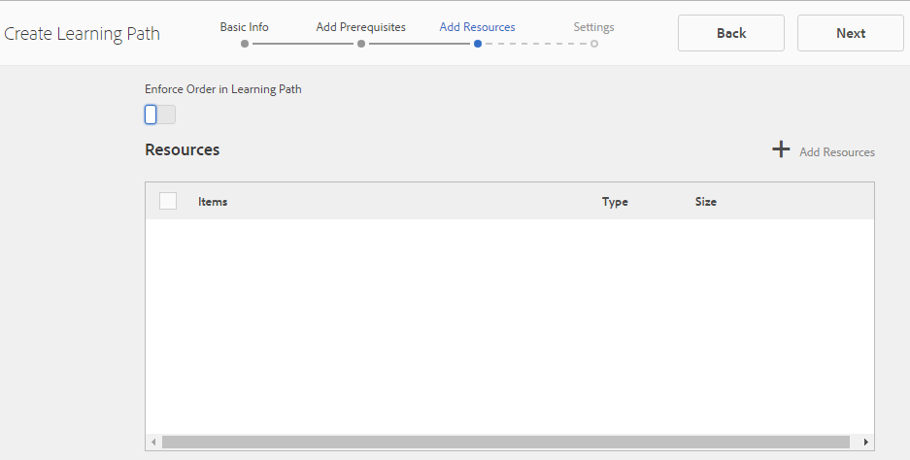910x460 pixels.
Task: Select the Add Resources step label
Action: [477, 26]
